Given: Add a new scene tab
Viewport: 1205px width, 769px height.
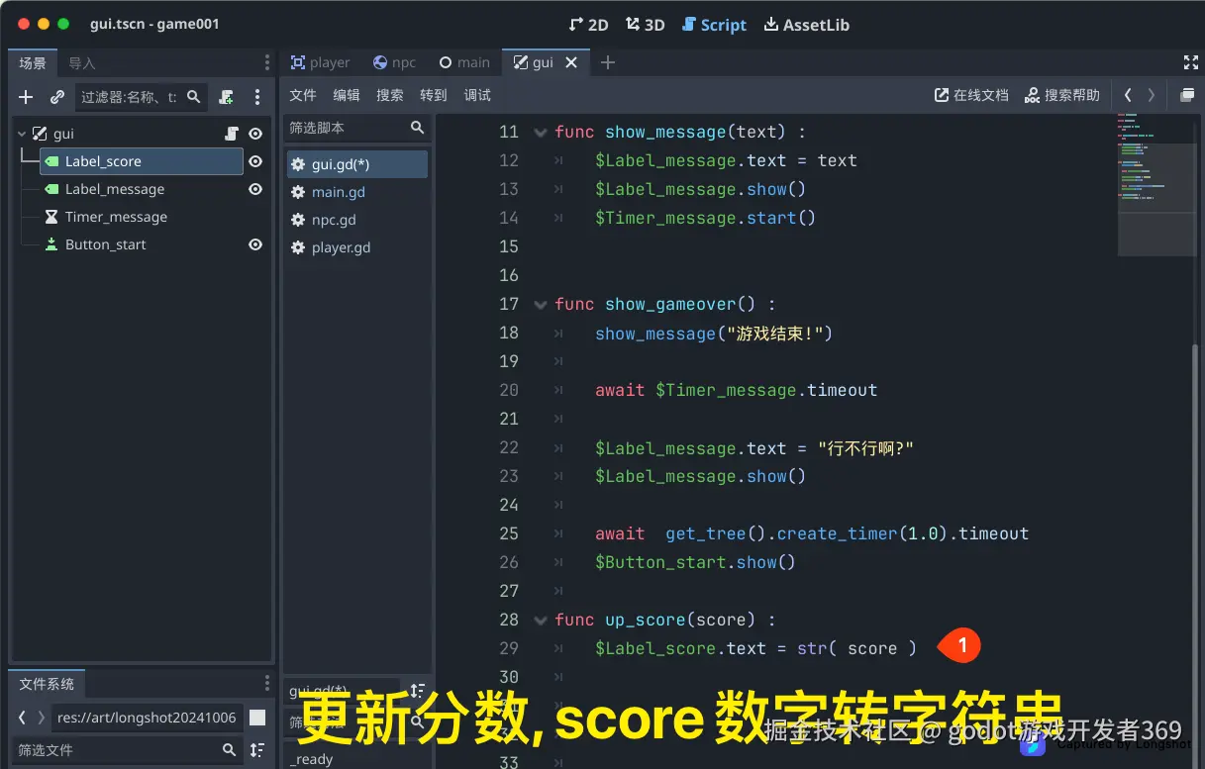Looking at the screenshot, I should click(608, 62).
